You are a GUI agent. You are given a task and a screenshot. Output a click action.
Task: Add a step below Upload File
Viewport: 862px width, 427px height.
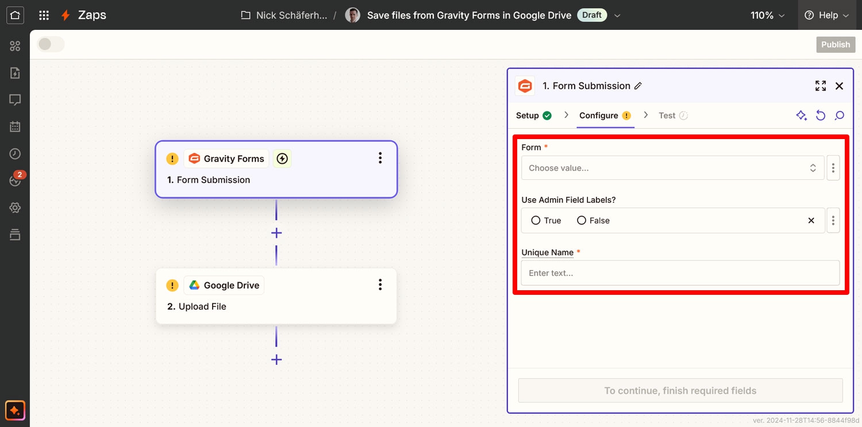coord(276,360)
